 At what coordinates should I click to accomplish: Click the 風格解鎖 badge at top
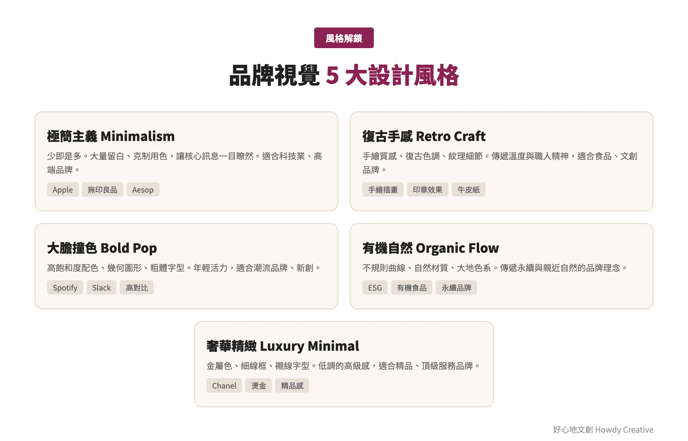(x=344, y=38)
